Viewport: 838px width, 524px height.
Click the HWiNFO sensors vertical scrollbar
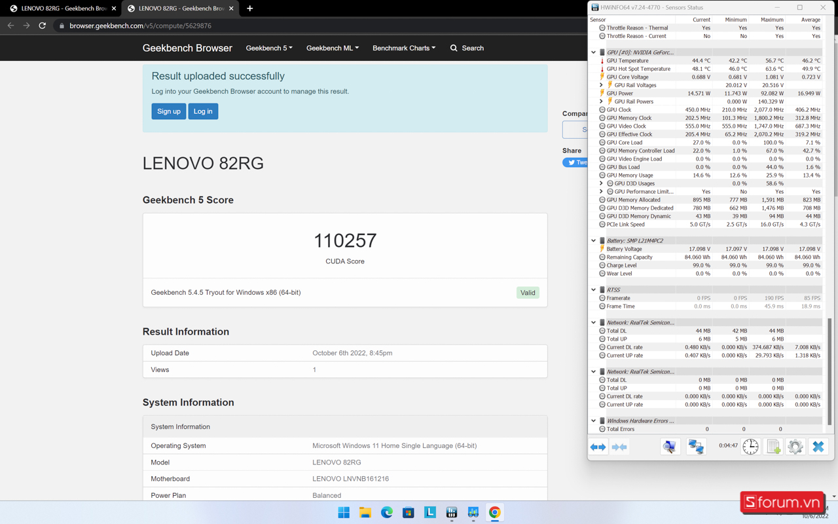pos(830,371)
